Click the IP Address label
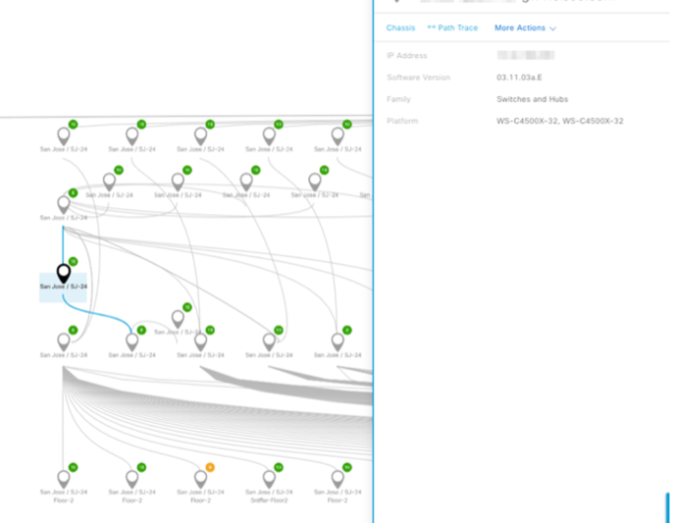The width and height of the screenshot is (674, 523). pyautogui.click(x=406, y=55)
